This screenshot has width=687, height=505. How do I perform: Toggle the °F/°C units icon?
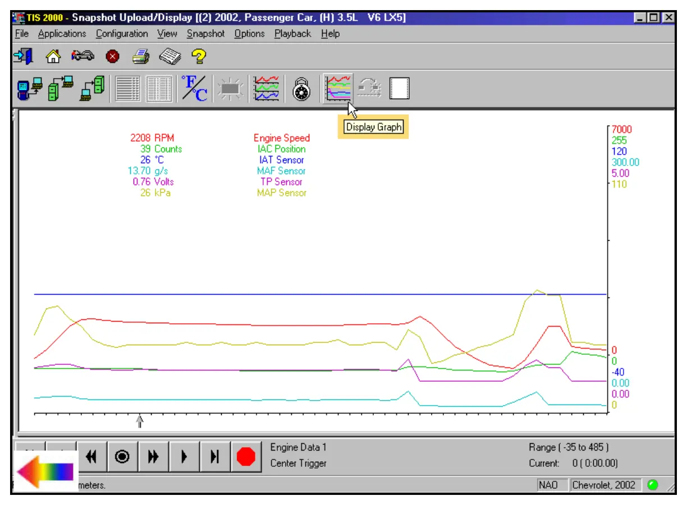pyautogui.click(x=194, y=88)
